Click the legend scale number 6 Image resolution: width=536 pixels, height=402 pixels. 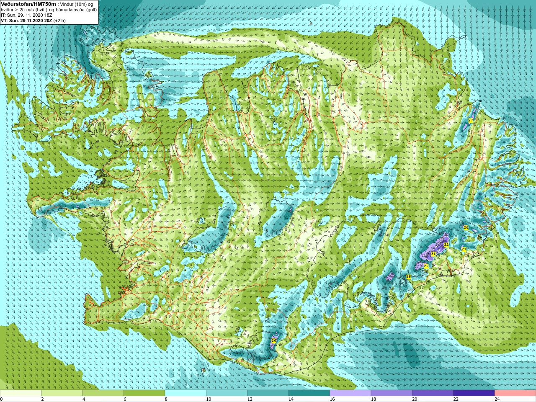125,399
